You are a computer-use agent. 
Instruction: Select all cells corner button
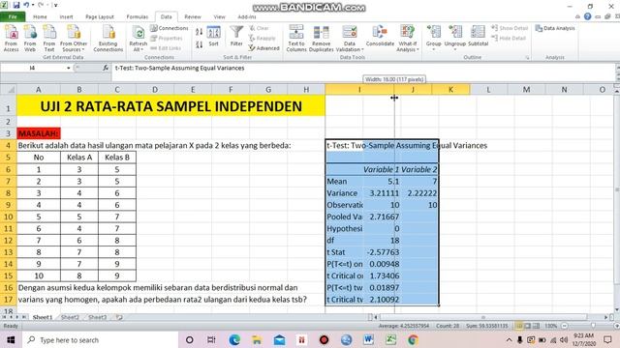[x=9, y=90]
